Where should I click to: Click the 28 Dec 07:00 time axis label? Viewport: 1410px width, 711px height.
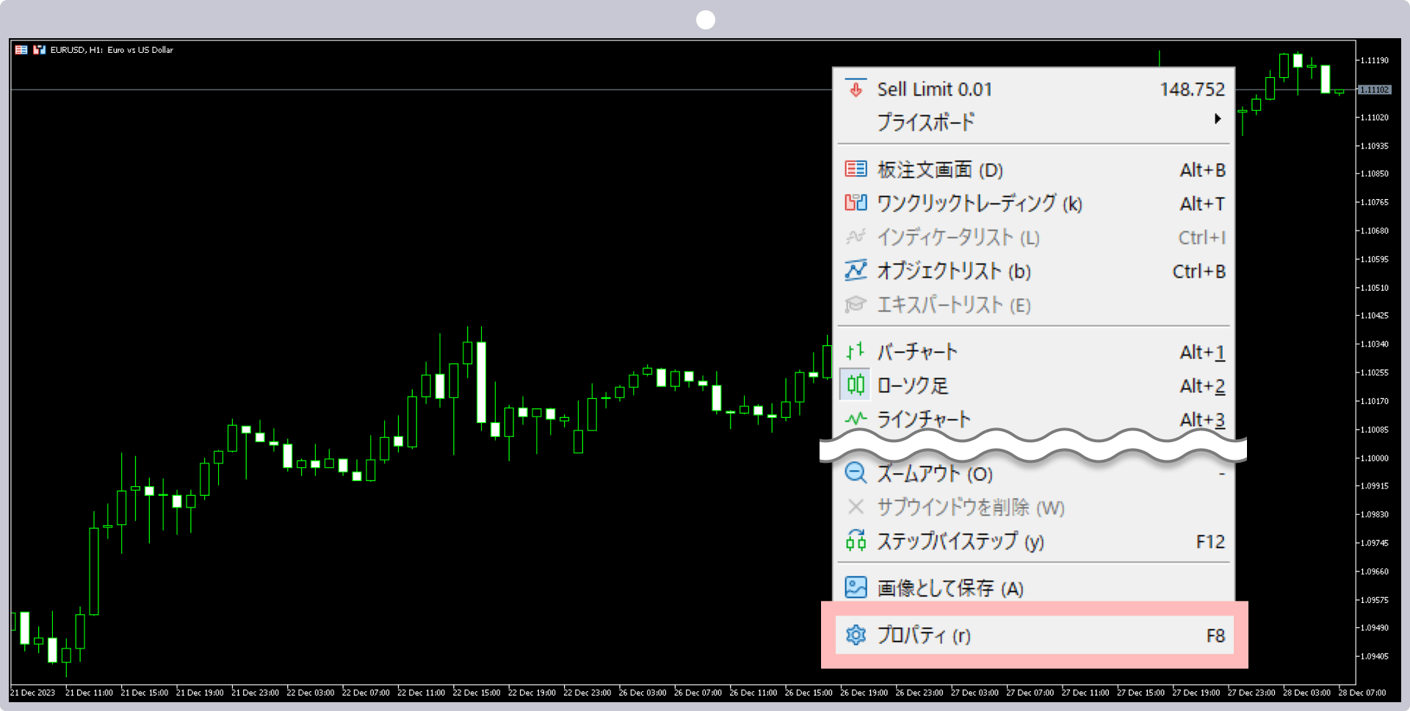pyautogui.click(x=1362, y=693)
